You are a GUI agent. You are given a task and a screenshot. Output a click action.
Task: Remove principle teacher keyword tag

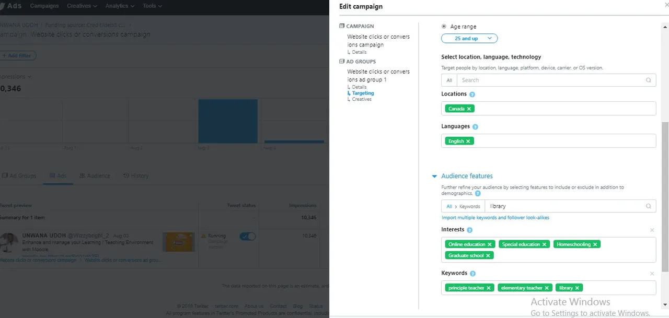pyautogui.click(x=489, y=288)
